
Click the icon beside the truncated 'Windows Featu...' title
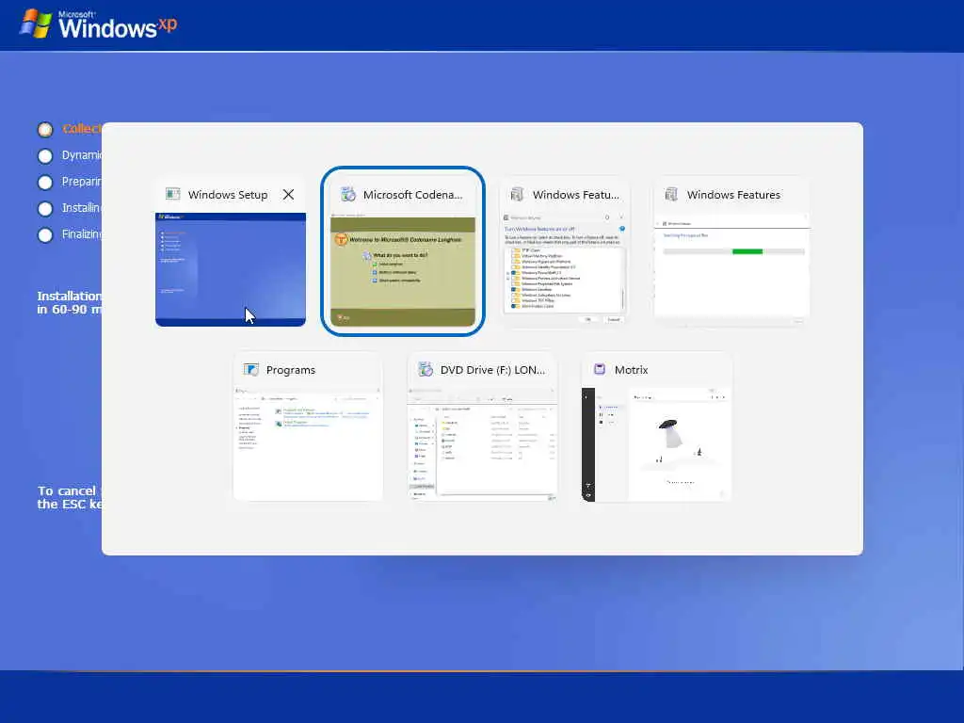tap(517, 194)
